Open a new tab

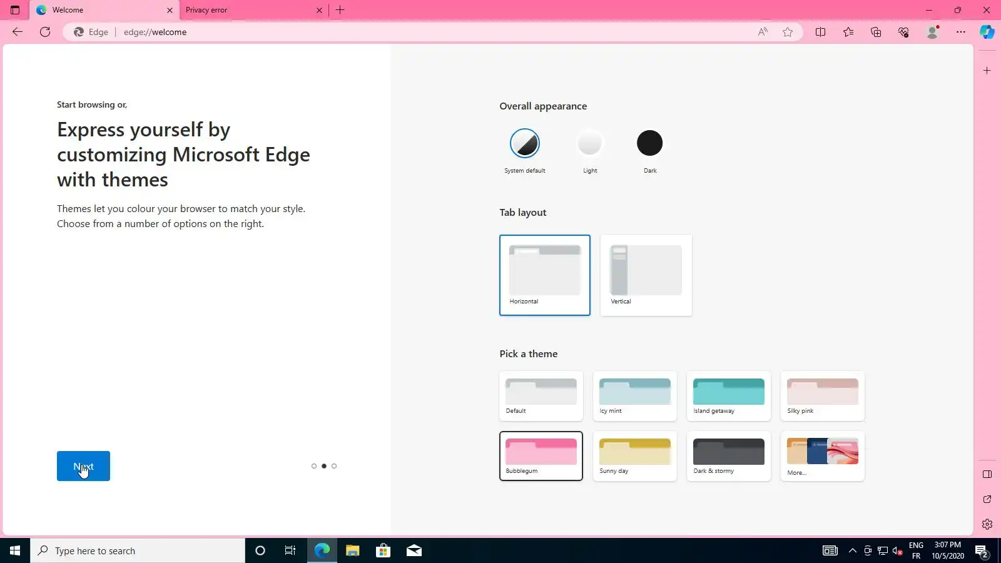coord(340,10)
